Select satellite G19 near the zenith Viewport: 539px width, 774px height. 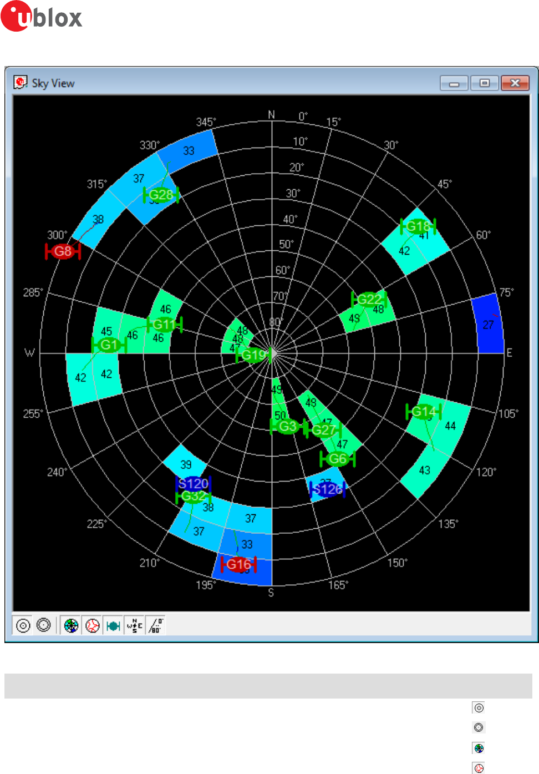coord(254,355)
